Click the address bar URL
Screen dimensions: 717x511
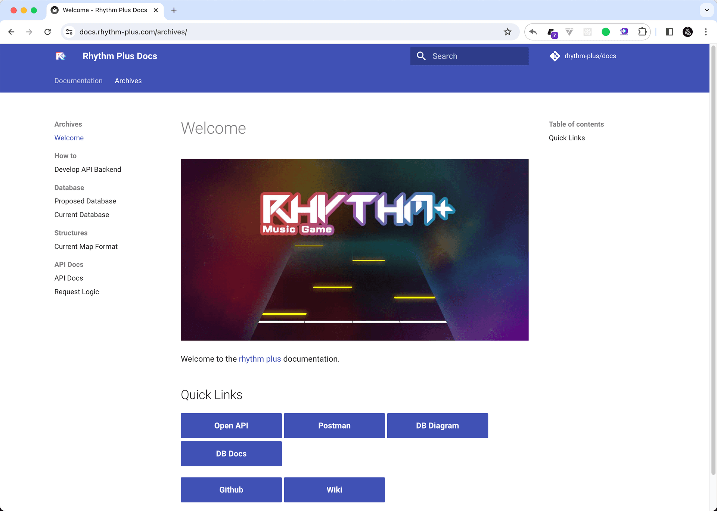click(133, 32)
